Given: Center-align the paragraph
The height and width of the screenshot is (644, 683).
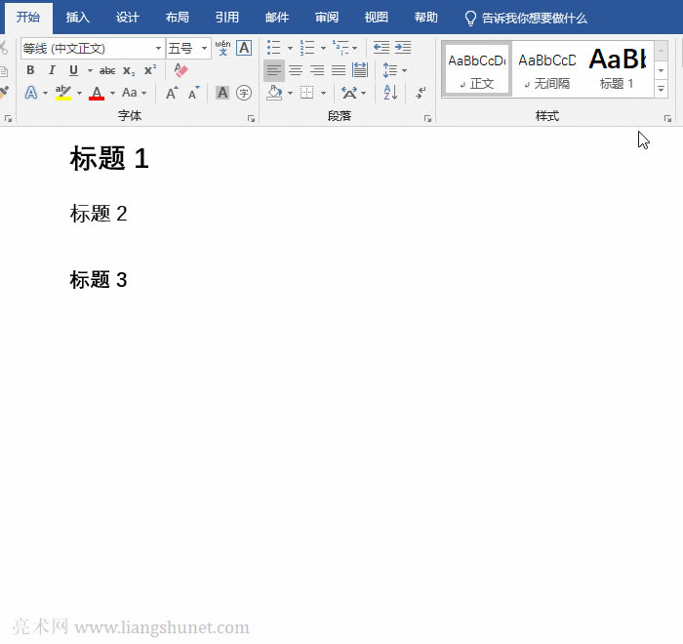Looking at the screenshot, I should click(296, 70).
